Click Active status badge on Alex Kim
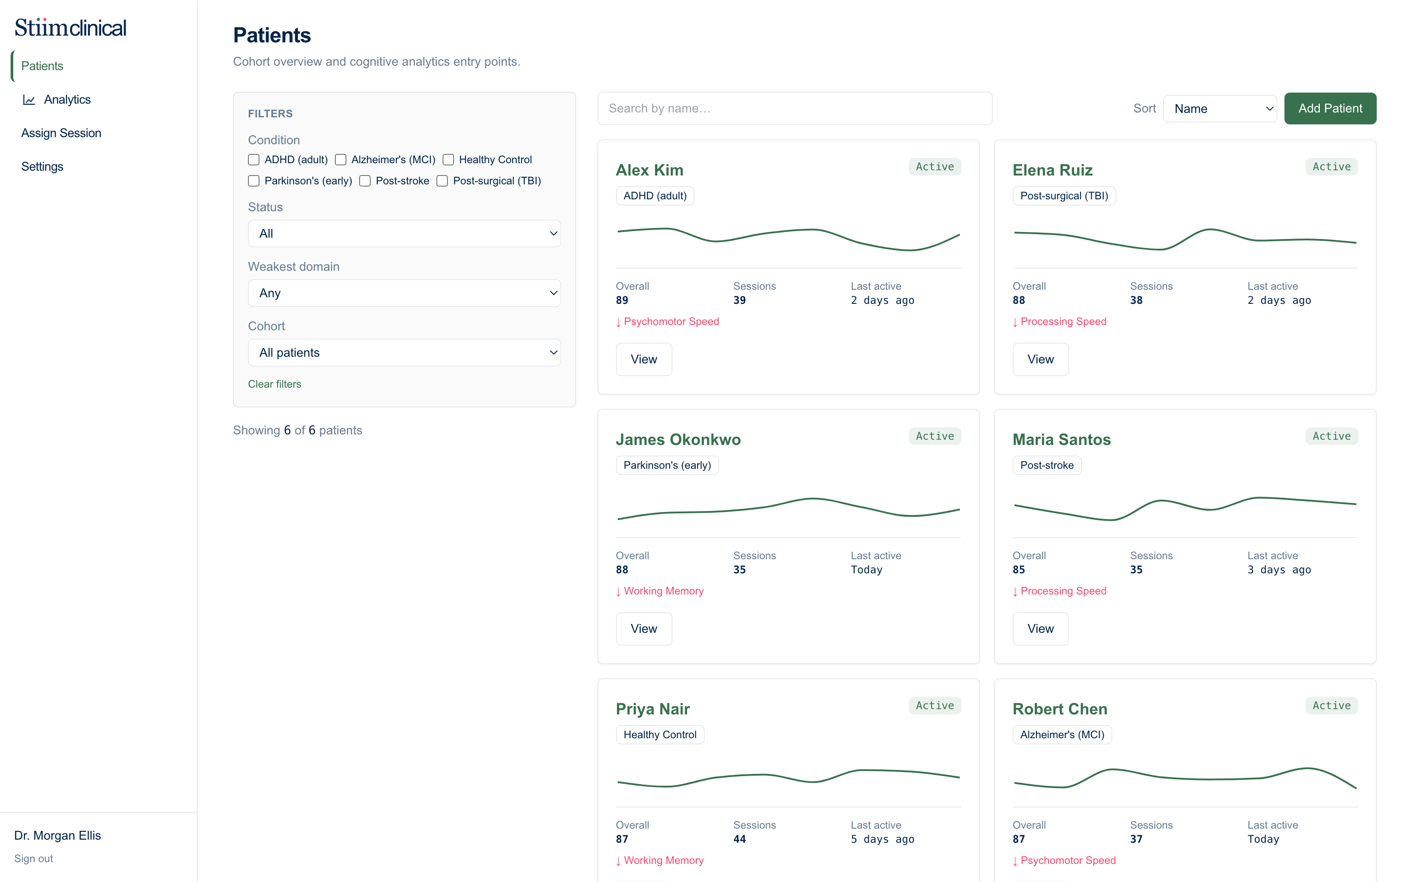1412x882 pixels. point(935,167)
